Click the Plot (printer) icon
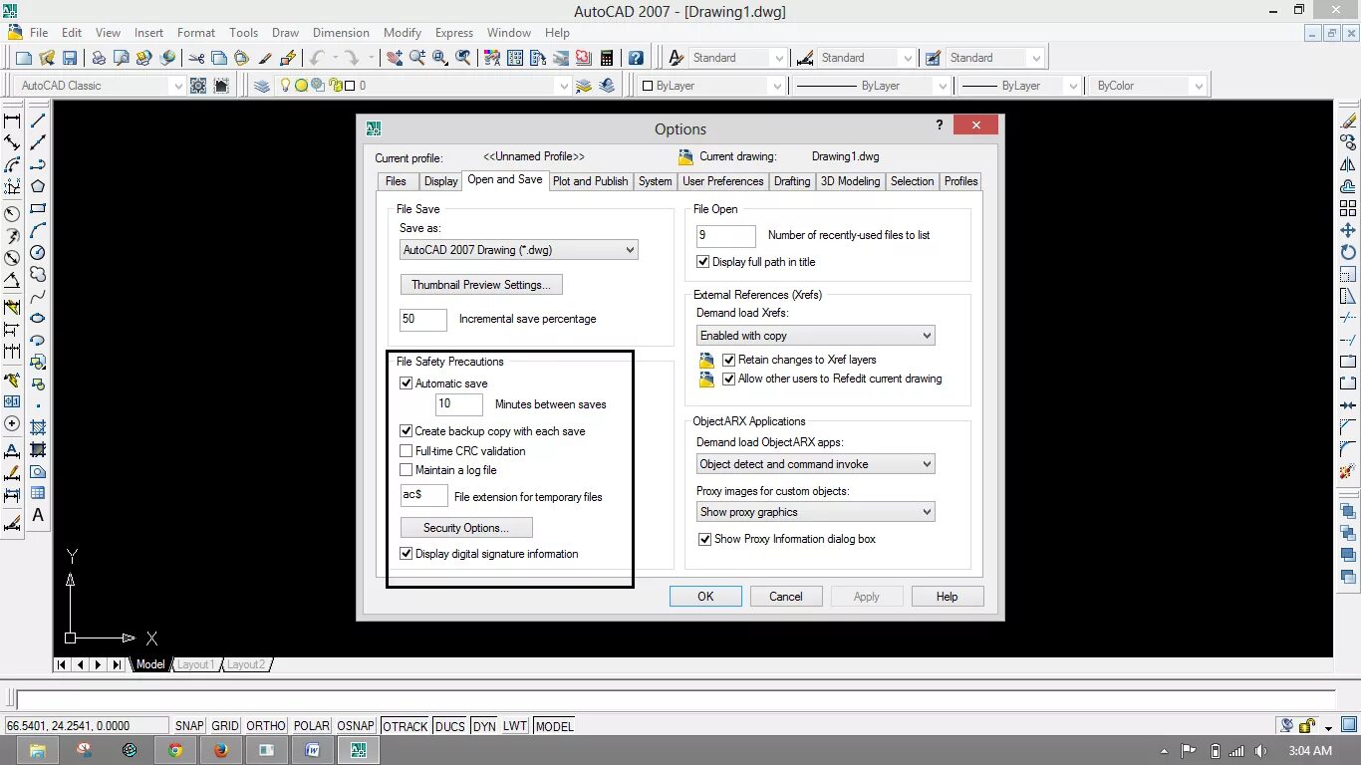1361x765 pixels. click(99, 58)
